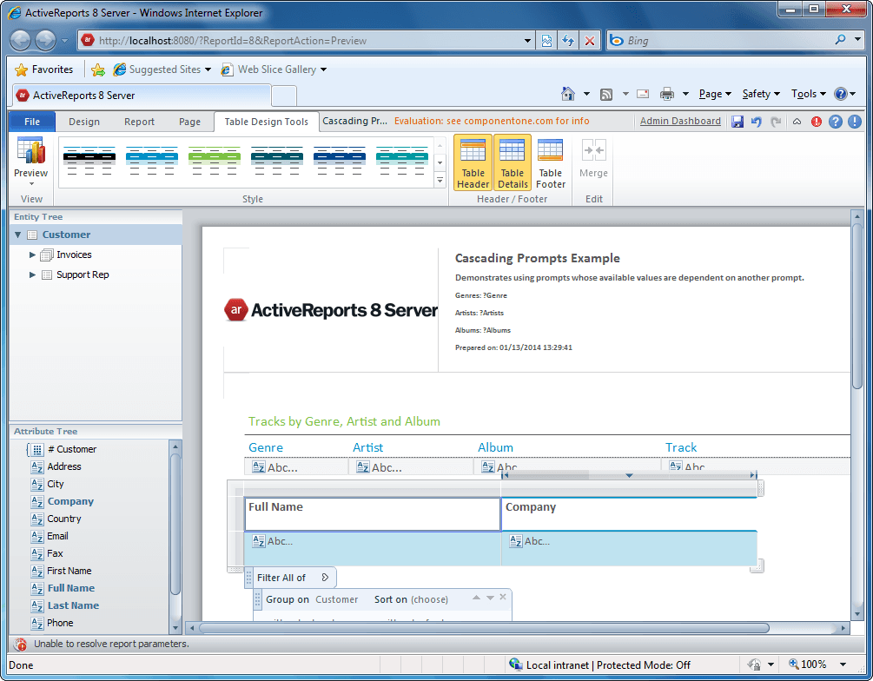Click the Preview report icon
The image size is (873, 681).
pos(30,151)
